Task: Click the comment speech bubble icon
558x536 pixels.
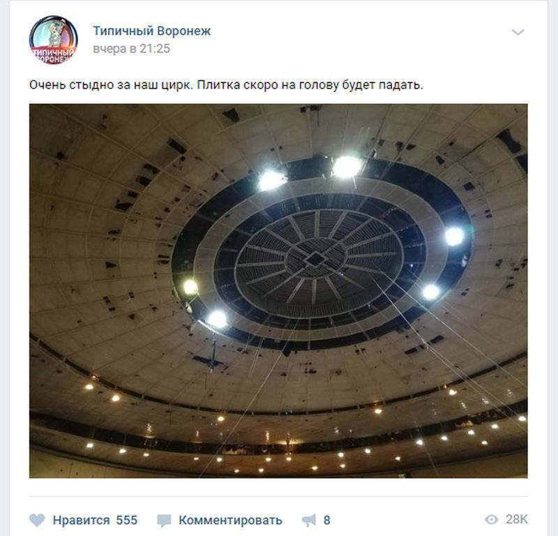Action: click(164, 521)
